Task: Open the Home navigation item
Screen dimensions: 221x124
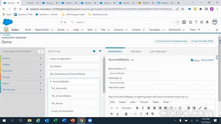Action: tap(28, 30)
